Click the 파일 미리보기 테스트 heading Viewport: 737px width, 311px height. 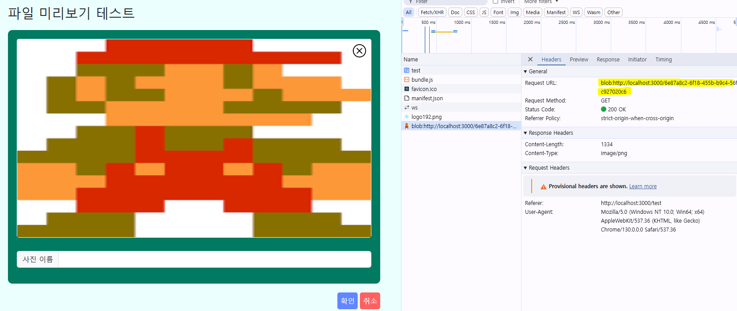pyautogui.click(x=71, y=13)
